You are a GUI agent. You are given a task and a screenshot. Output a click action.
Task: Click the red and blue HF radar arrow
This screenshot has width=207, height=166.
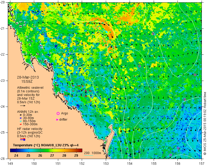point(23,139)
